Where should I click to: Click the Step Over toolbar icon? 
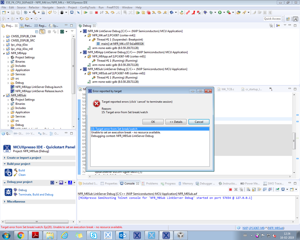113,13
